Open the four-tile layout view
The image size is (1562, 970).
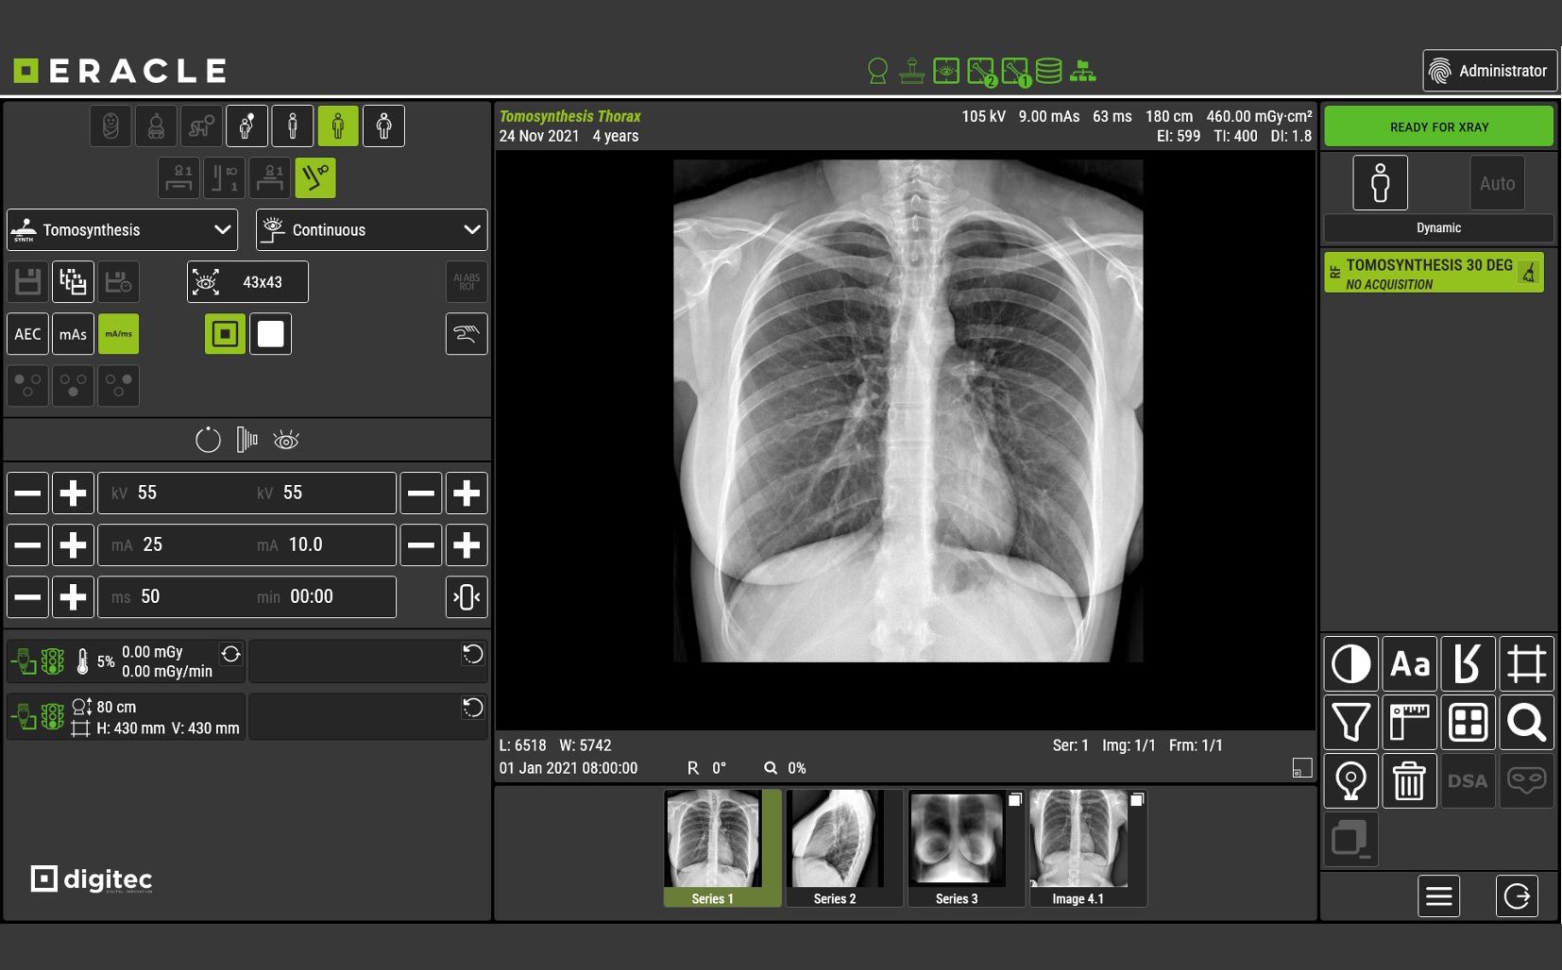(x=1469, y=723)
